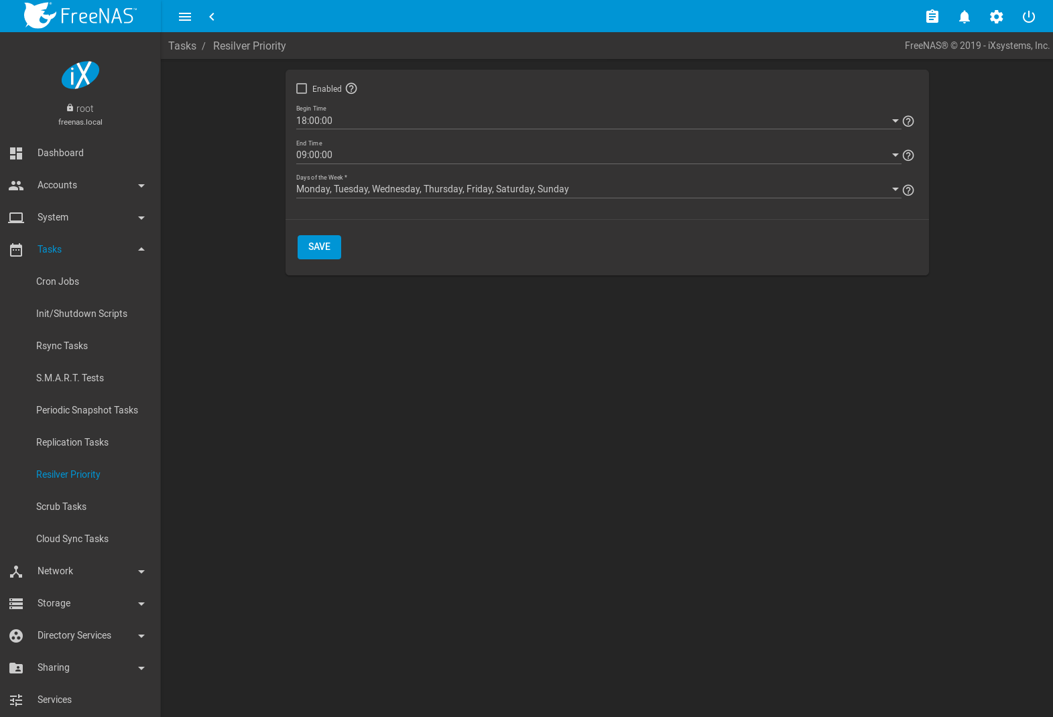Click the Network topology icon
The height and width of the screenshot is (717, 1053).
pyautogui.click(x=16, y=572)
